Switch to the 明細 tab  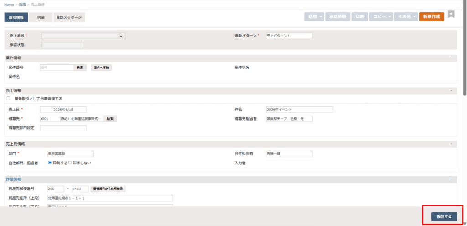[41, 17]
